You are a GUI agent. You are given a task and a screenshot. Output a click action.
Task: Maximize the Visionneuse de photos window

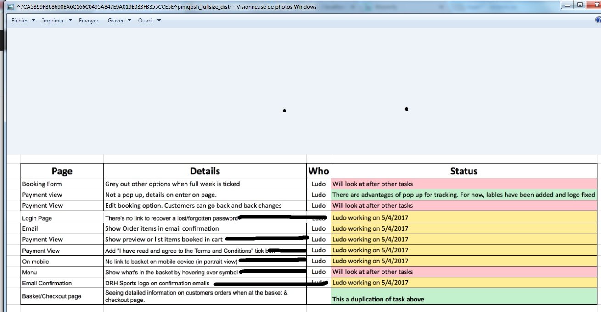(x=580, y=5)
